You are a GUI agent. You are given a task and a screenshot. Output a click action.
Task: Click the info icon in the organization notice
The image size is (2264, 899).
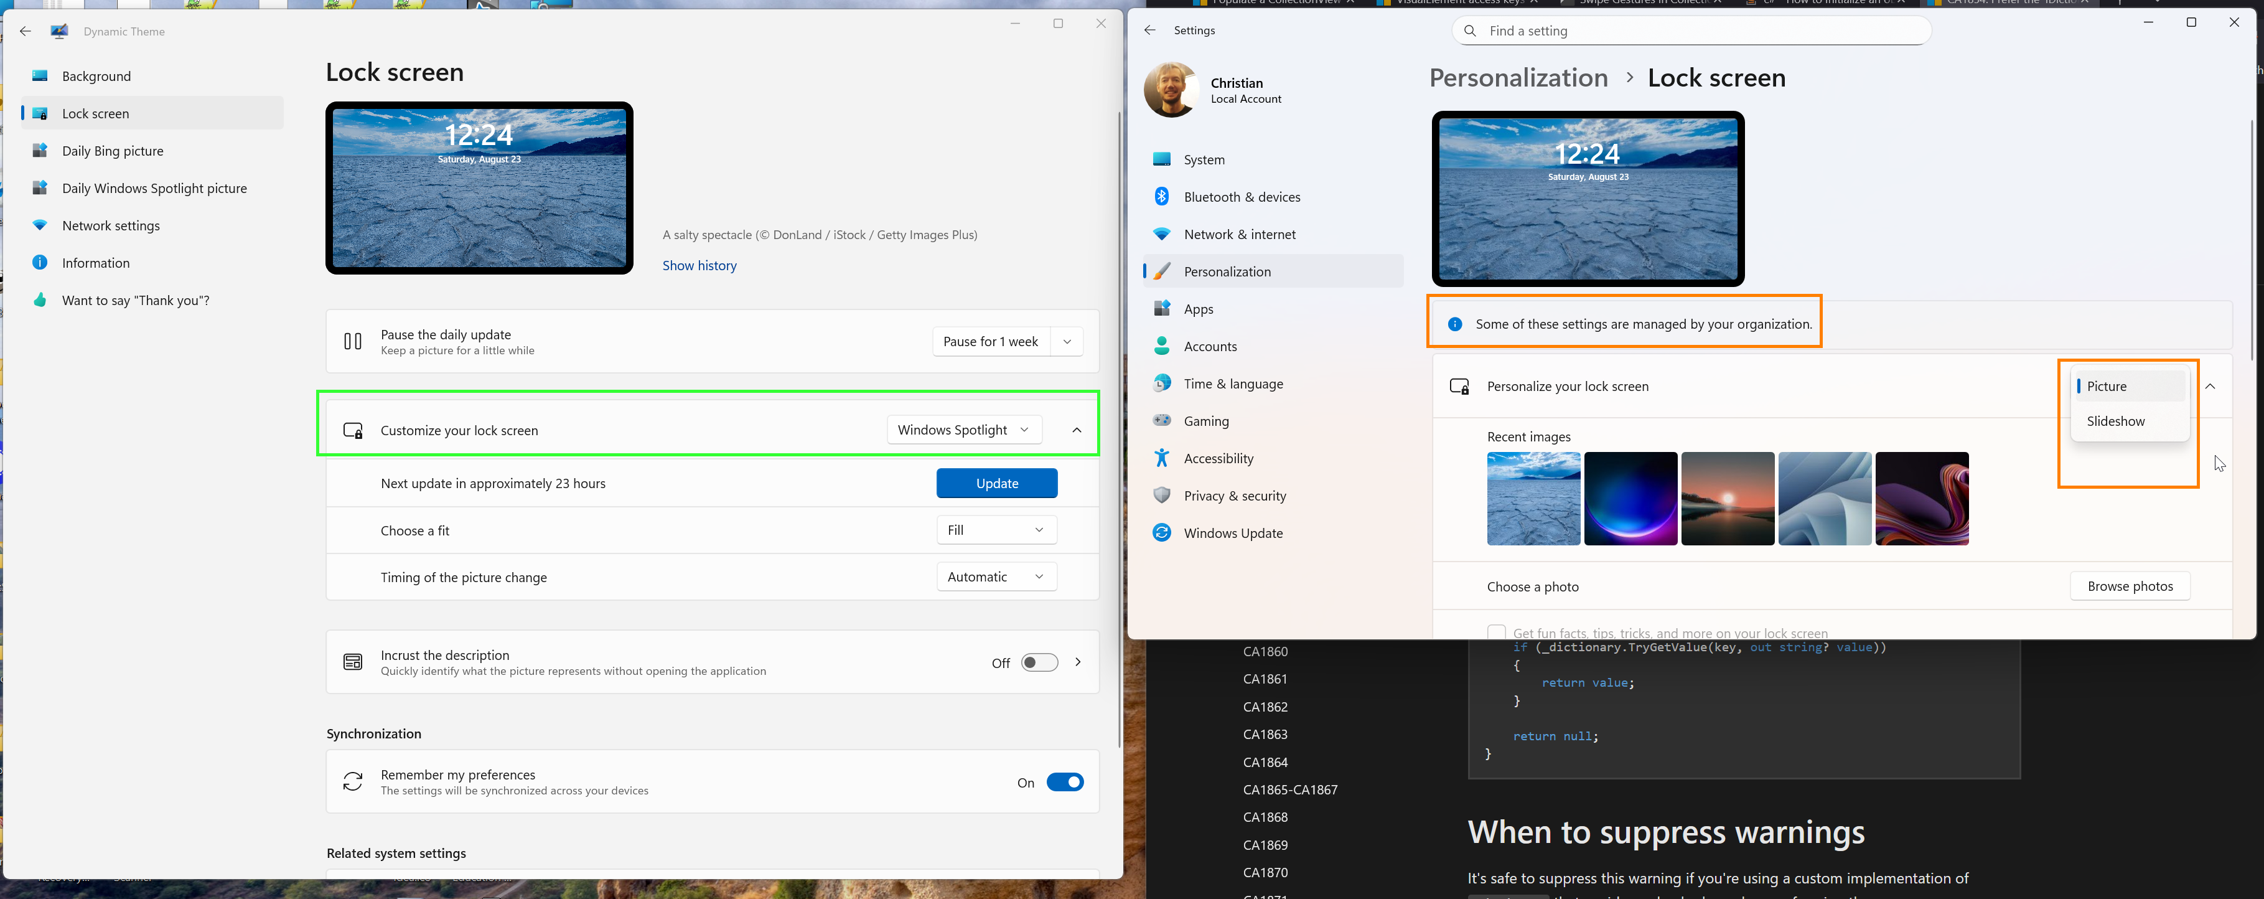1456,324
